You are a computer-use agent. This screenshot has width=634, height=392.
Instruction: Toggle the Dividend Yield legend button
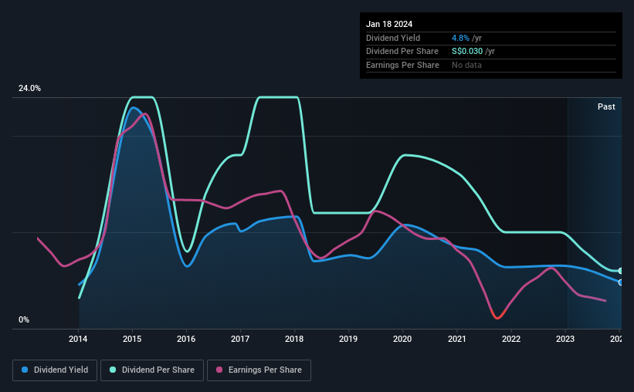click(x=55, y=370)
